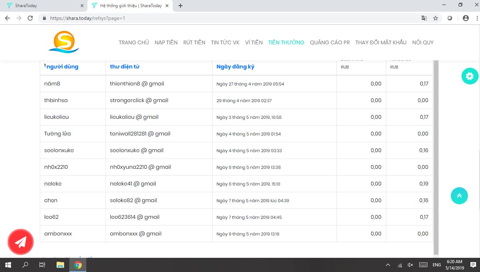Screen dimensions: 480x272
Task: Open the notification center icon
Action: click(x=473, y=265)
